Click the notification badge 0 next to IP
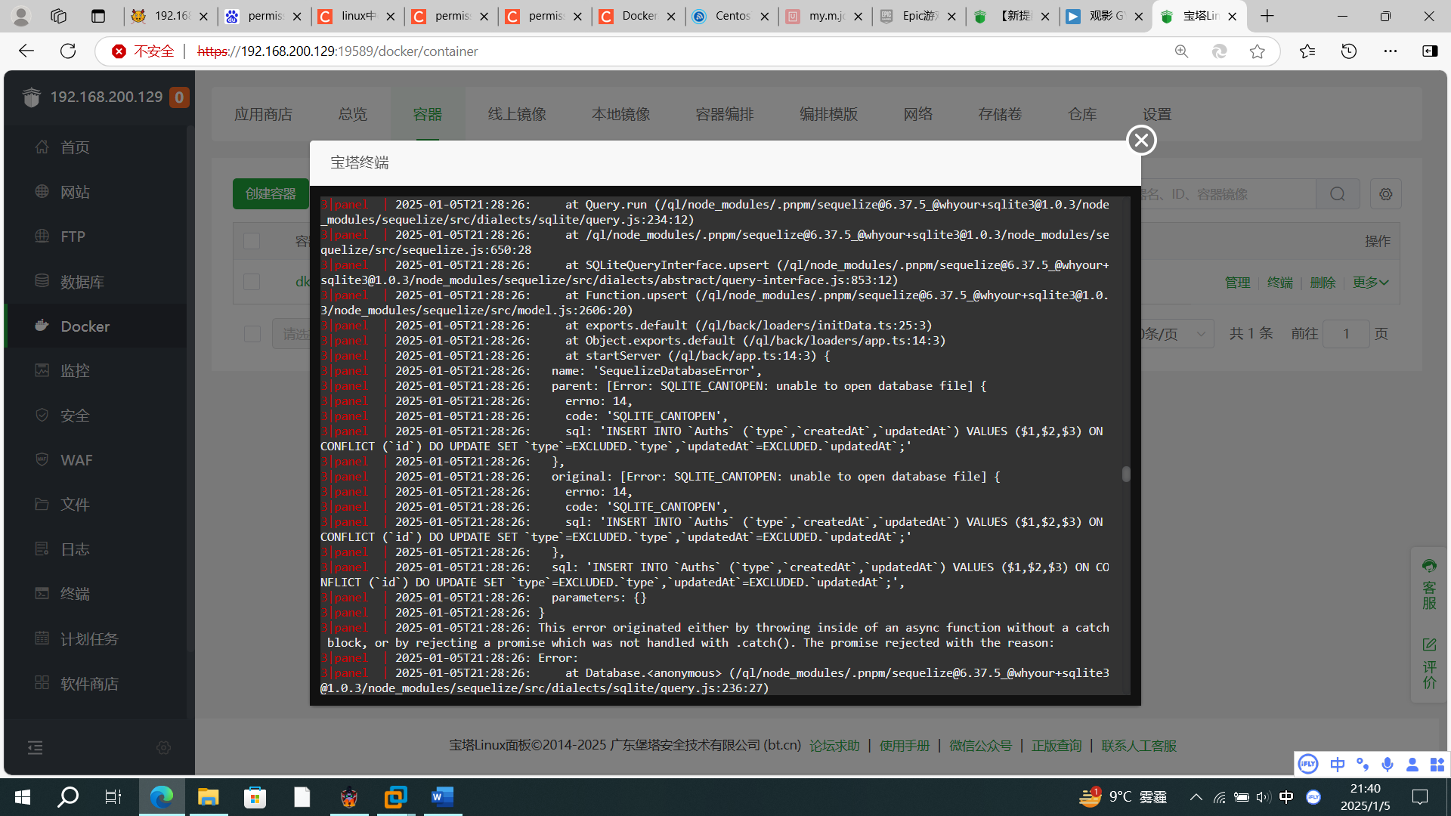This screenshot has width=1451, height=816. (x=179, y=97)
